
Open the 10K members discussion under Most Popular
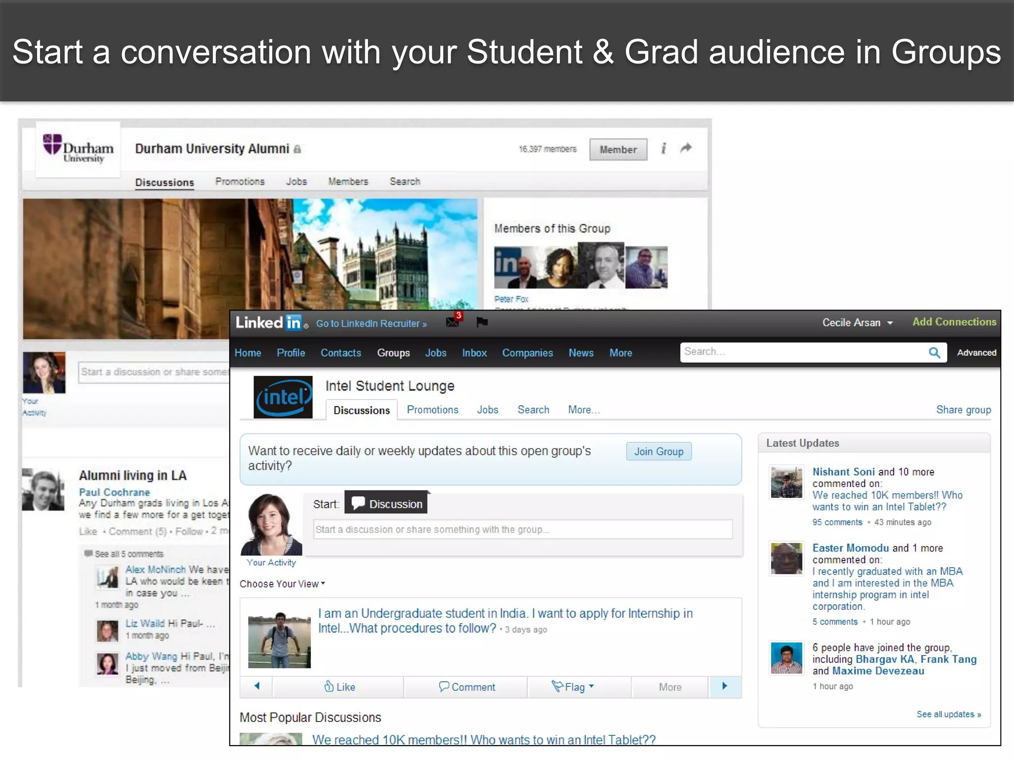[x=484, y=739]
